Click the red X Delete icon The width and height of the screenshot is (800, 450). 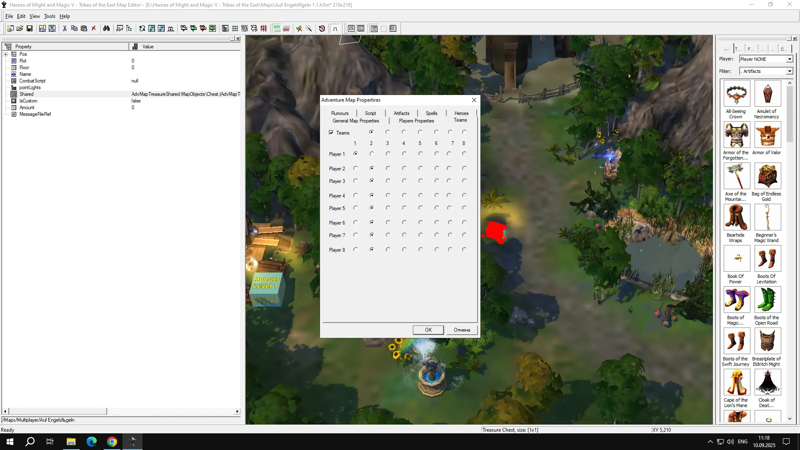[94, 28]
